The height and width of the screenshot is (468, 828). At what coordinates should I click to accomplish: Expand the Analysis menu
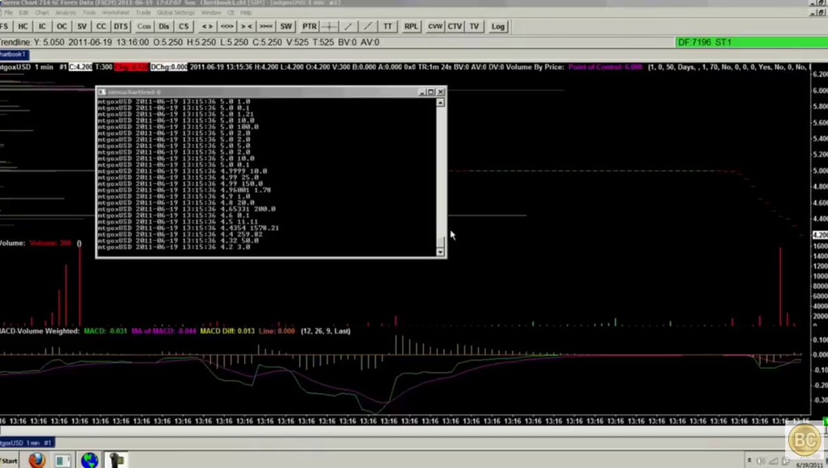66,12
